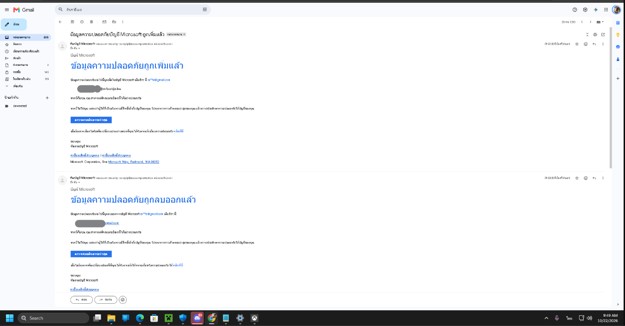Screen dimensions: 625x326
Task: Open Discord from the Windows taskbar
Action: [197, 318]
